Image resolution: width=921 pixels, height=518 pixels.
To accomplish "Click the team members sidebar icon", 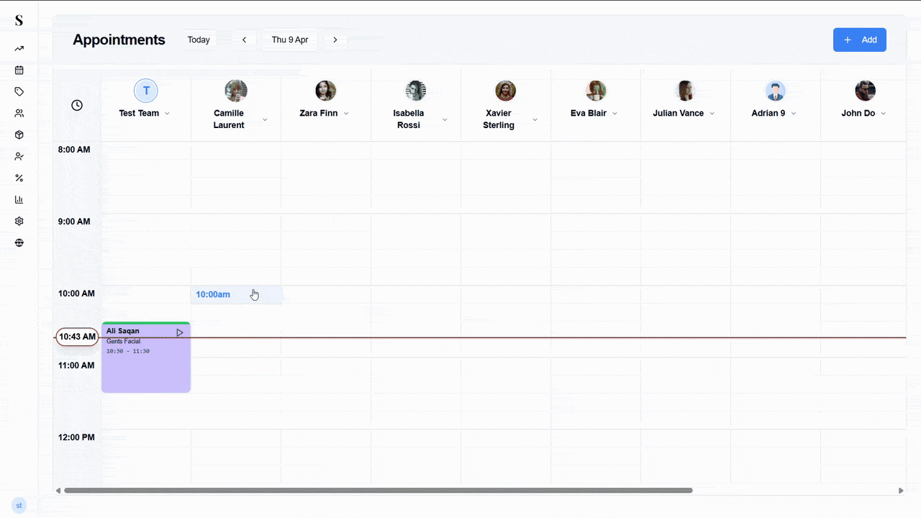I will (19, 113).
